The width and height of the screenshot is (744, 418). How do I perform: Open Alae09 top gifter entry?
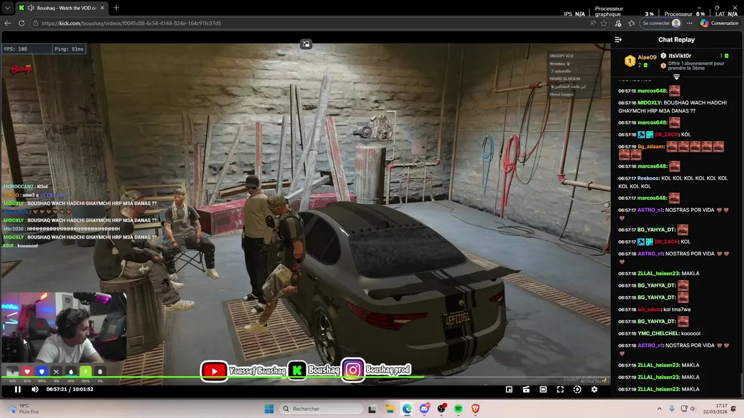647,57
